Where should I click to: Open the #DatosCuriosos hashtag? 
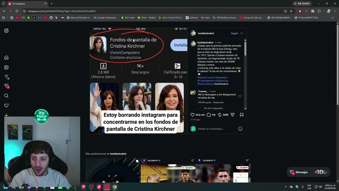[206, 77]
